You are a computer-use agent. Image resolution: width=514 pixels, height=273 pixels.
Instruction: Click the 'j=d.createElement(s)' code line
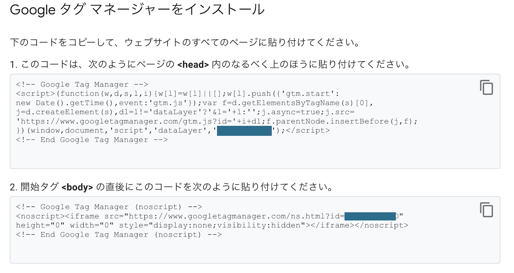(185, 112)
